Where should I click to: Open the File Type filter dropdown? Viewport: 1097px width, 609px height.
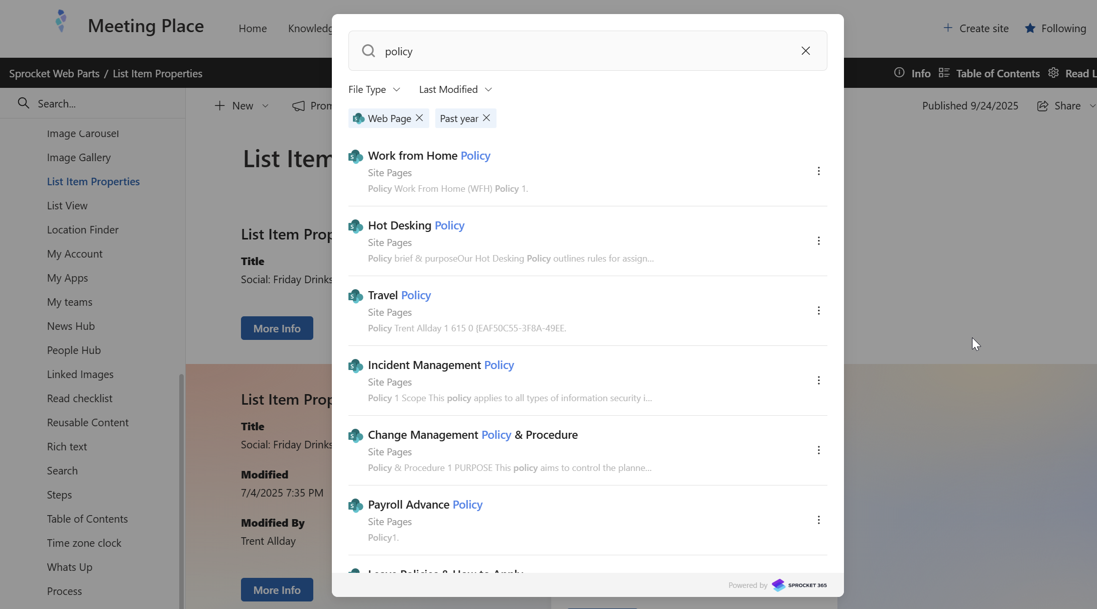point(374,89)
